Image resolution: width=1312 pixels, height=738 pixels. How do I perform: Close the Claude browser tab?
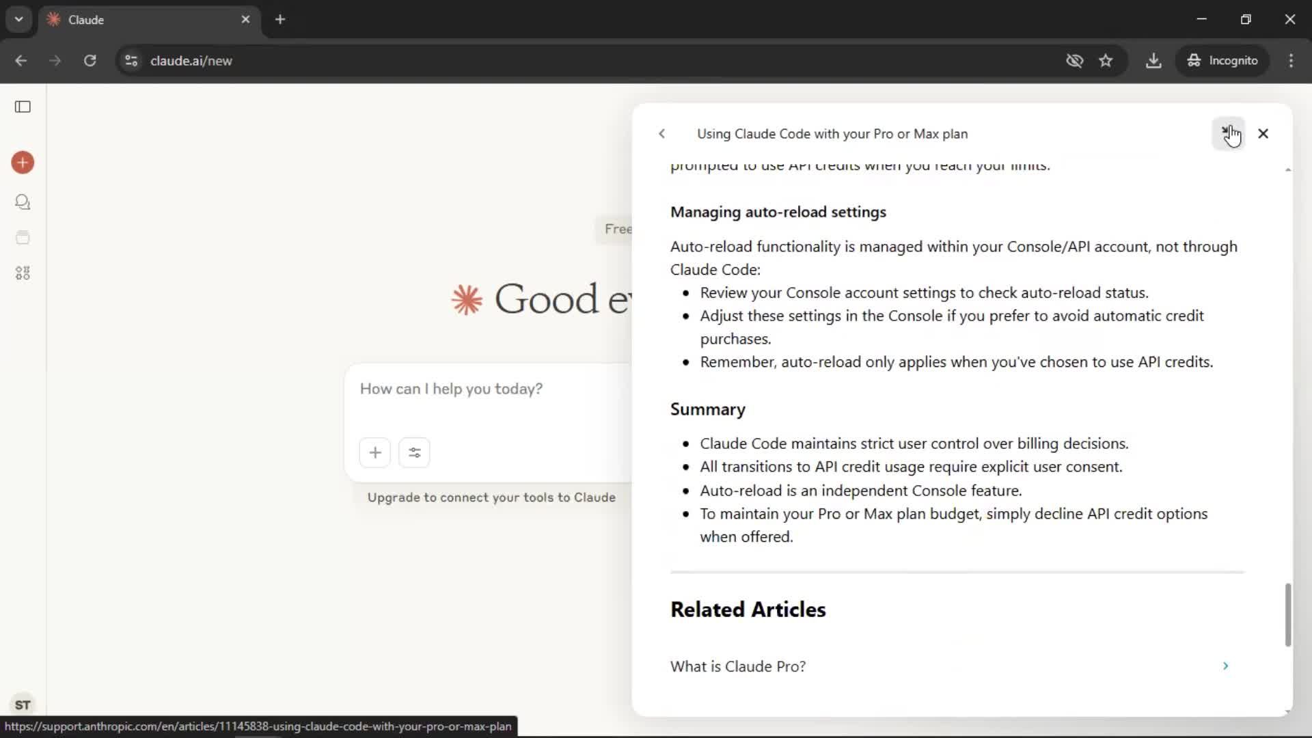pos(246,19)
